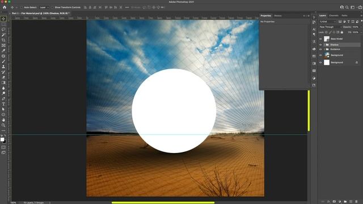Click the foreground color swatch
The image size is (363, 204).
[2, 139]
